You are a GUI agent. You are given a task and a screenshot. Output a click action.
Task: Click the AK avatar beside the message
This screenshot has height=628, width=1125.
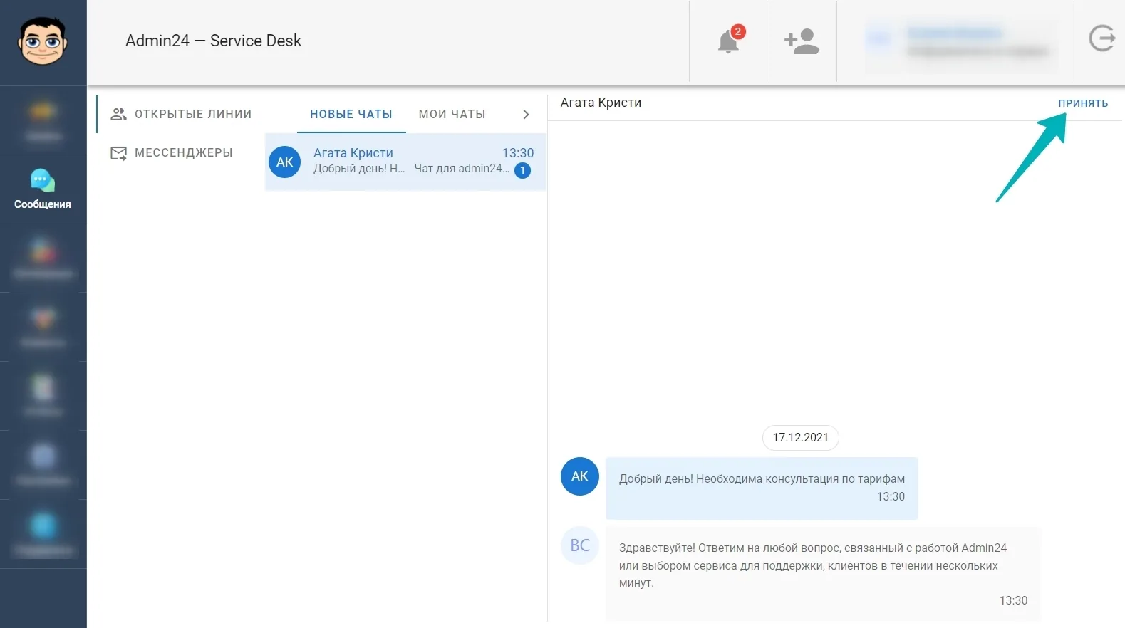pos(580,476)
